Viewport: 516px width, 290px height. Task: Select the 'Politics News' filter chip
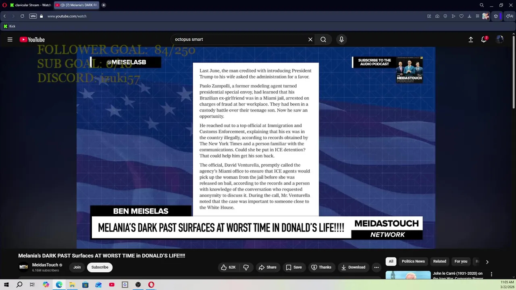click(413, 261)
